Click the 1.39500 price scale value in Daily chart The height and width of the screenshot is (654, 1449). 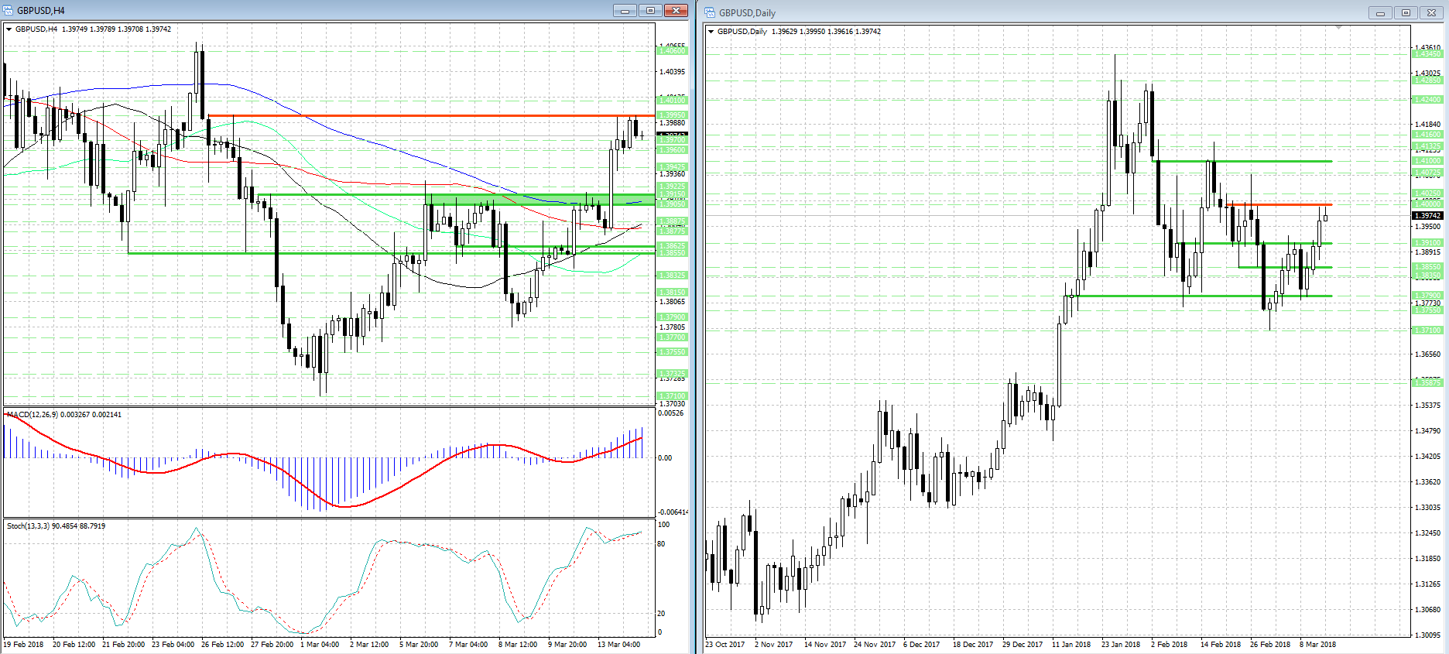(x=1427, y=227)
